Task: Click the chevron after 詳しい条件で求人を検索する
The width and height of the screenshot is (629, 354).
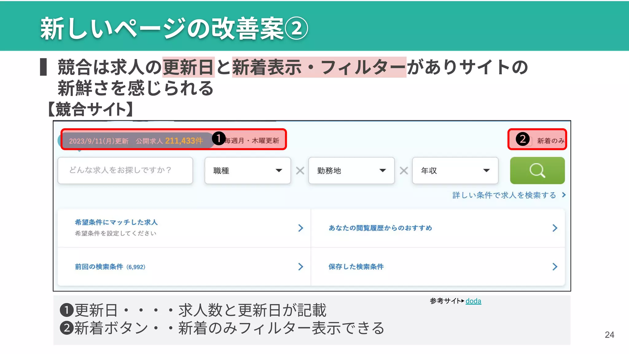Action: click(x=564, y=195)
